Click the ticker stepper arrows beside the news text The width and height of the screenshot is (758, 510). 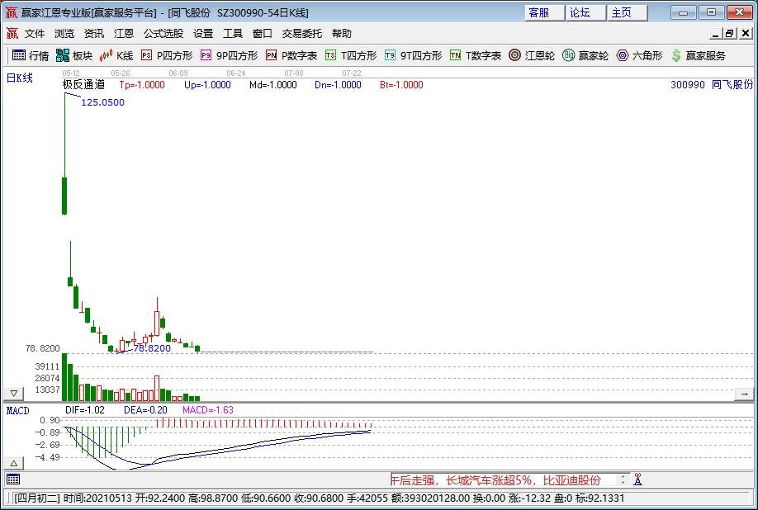tap(623, 479)
